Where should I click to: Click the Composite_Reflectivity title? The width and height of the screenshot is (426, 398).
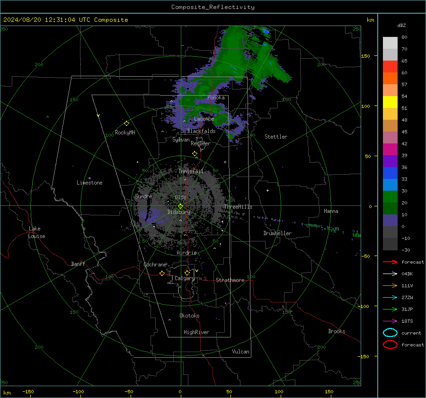213,7
